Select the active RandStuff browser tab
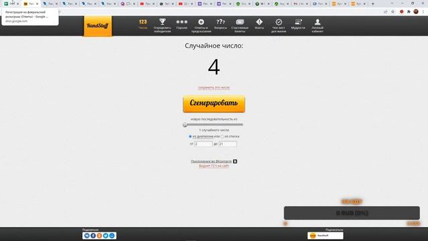428x241 pixels. 31,4
